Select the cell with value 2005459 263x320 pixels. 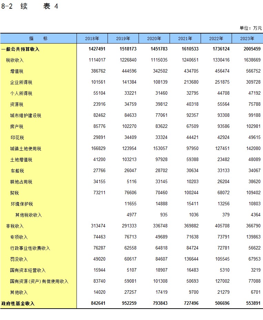[x=252, y=49]
